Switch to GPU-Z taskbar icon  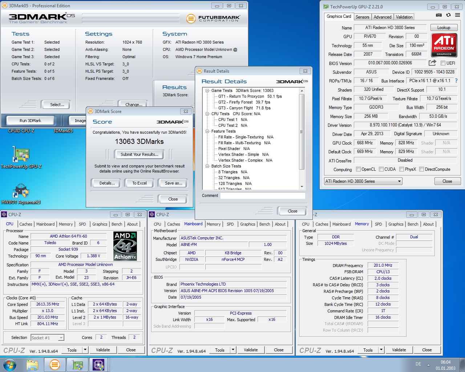77,365
